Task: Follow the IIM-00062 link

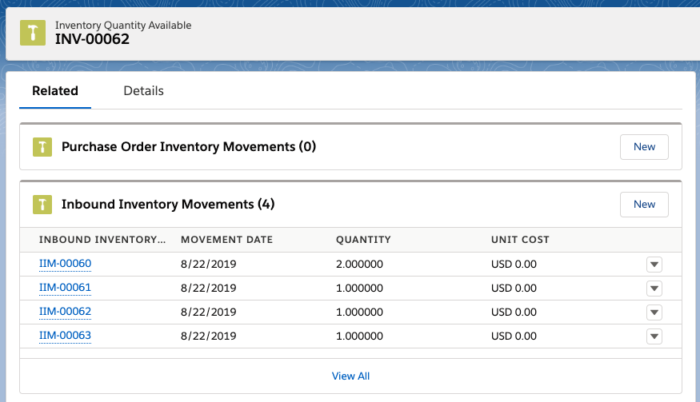Action: coord(65,312)
